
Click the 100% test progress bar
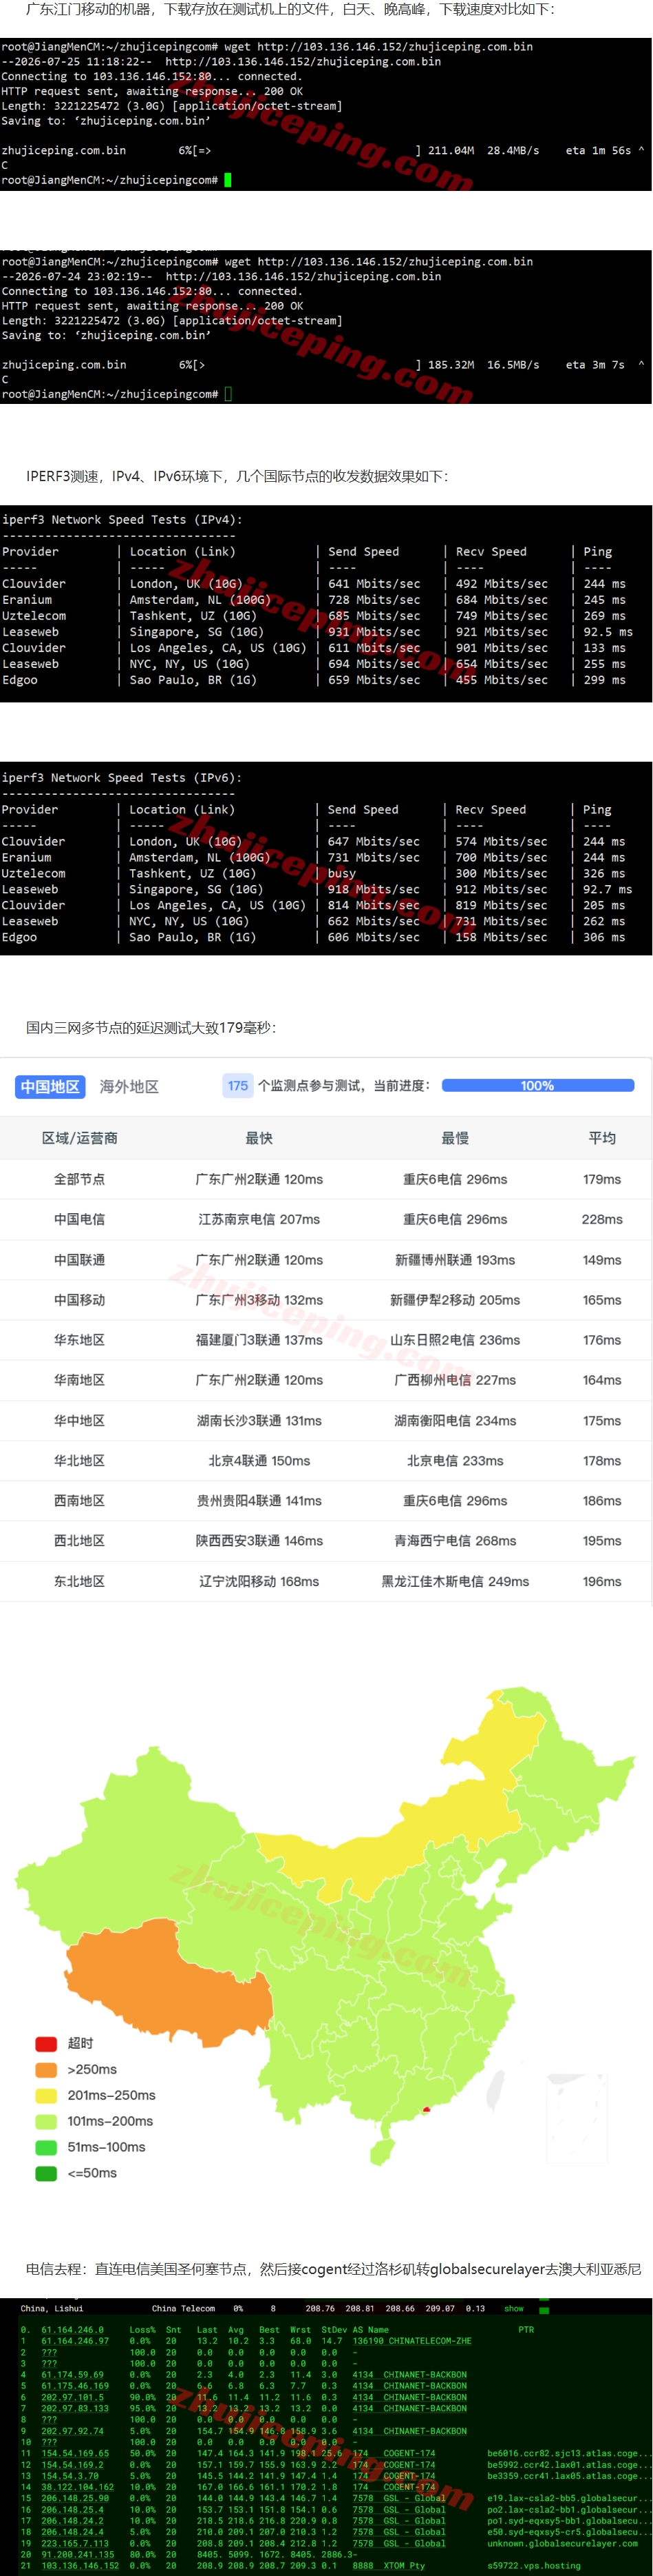(537, 1085)
